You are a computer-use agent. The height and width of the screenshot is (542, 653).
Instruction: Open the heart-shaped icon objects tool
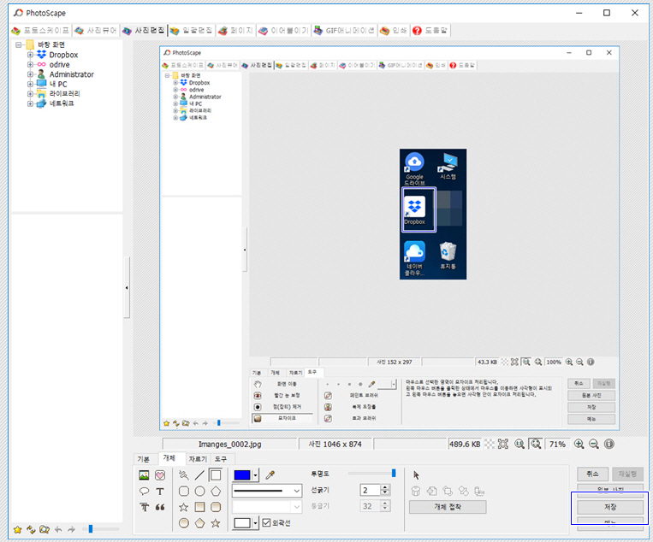[160, 475]
